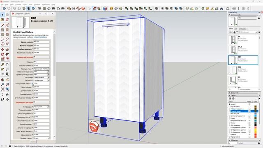This screenshot has height=148, width=263.
Task: Activate the Orbit tool
Action: click(2, 80)
